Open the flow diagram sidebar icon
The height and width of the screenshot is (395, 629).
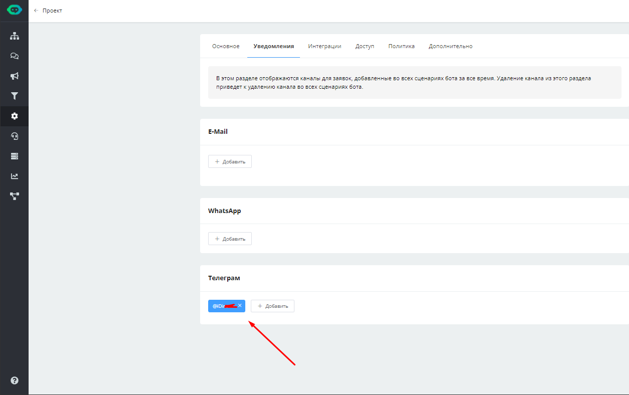15,196
